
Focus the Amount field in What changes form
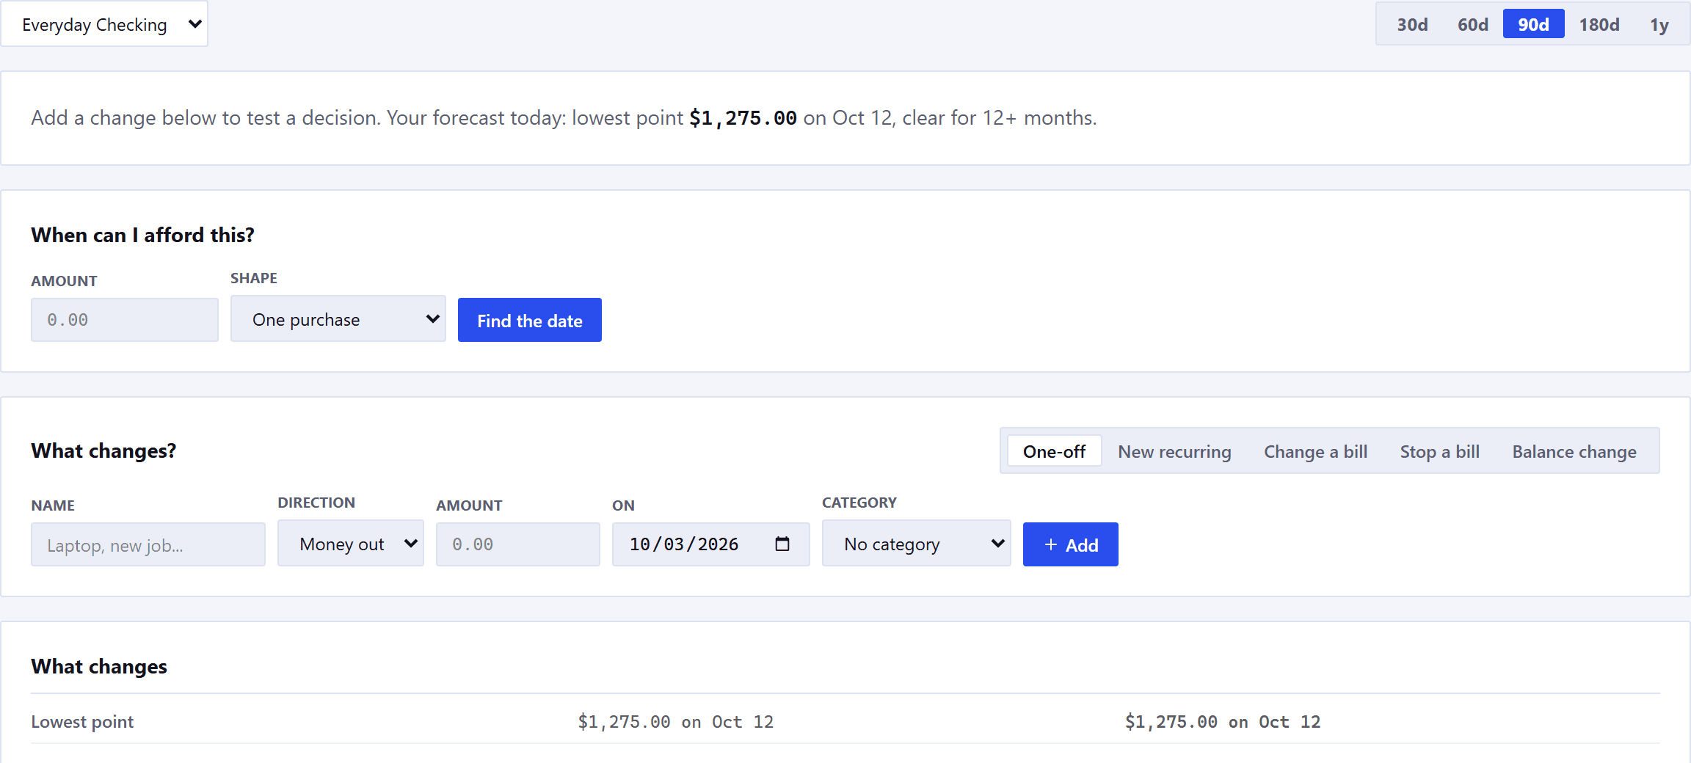click(518, 544)
